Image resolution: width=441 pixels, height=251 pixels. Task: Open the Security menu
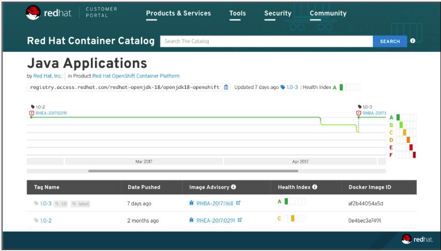pos(278,13)
